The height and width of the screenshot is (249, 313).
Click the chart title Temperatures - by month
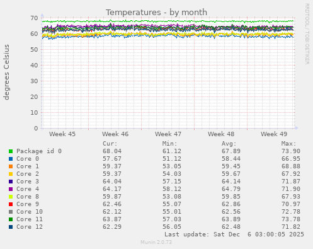[156, 12]
